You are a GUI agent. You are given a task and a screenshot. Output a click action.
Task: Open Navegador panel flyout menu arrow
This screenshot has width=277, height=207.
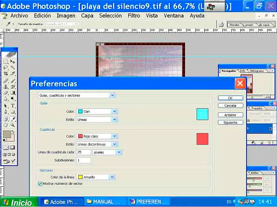click(272, 71)
